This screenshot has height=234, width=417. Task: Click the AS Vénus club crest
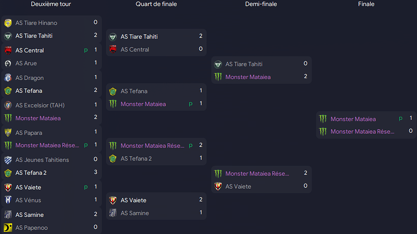[x=8, y=200]
